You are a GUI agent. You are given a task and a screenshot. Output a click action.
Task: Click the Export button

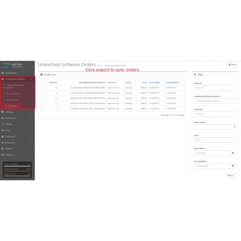(x=232, y=65)
